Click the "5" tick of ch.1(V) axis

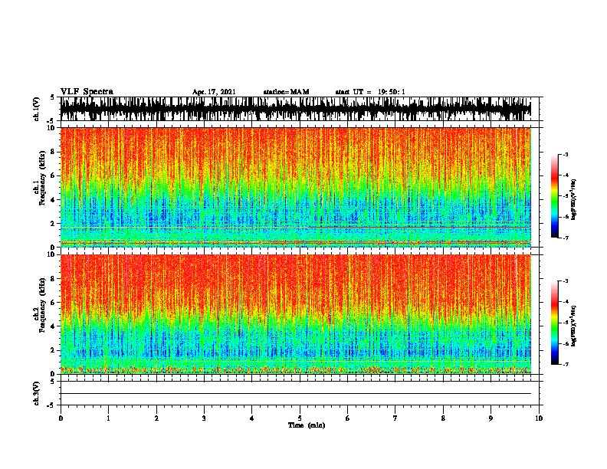(52, 97)
